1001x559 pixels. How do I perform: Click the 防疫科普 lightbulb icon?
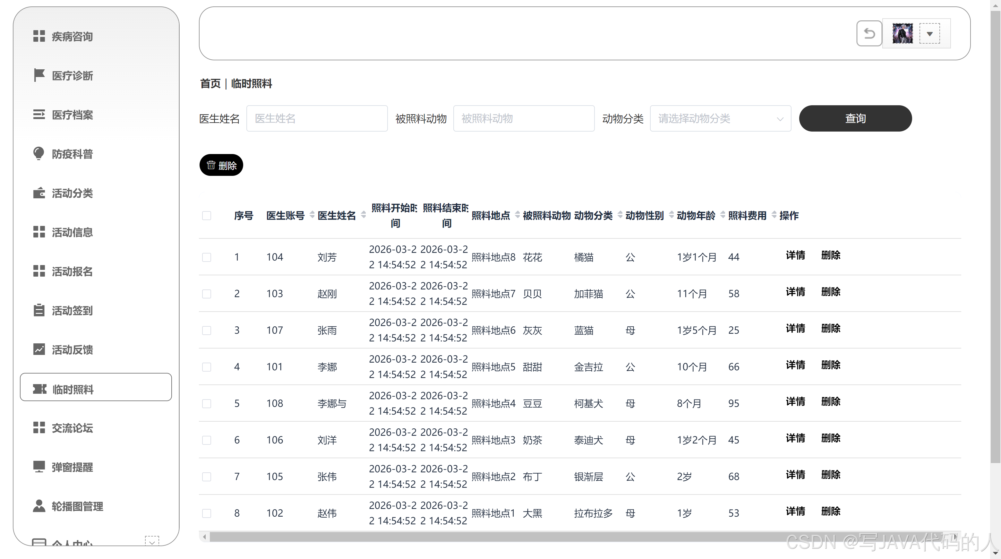tap(39, 154)
